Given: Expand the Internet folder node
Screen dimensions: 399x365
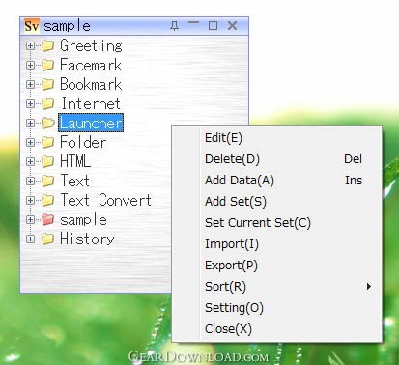Looking at the screenshot, I should tap(30, 103).
